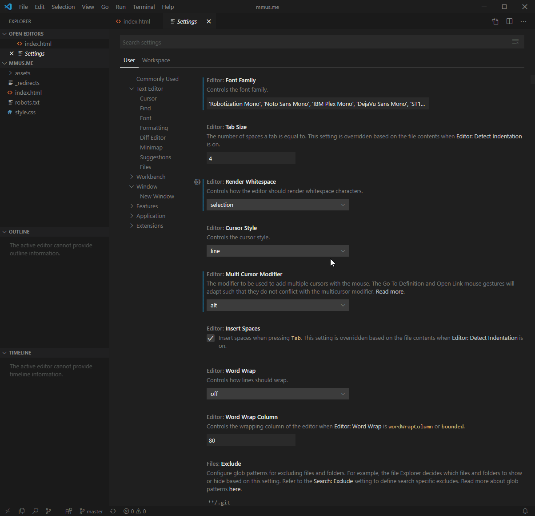This screenshot has height=516, width=535.
Task: Click Read more link in Multi Cursor Modifier
Action: point(390,292)
